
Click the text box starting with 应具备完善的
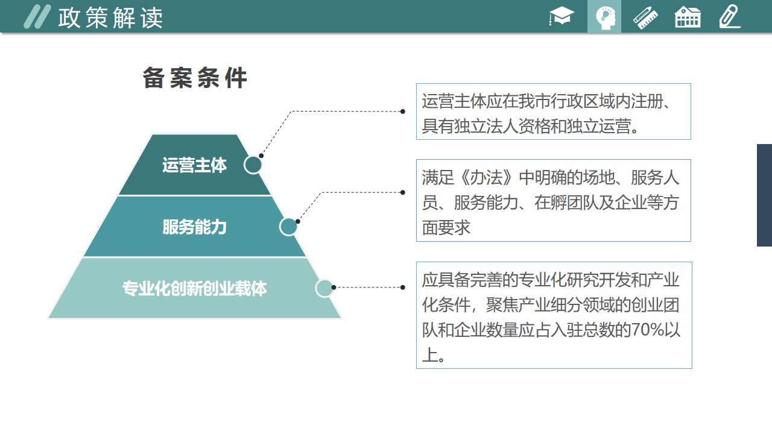(x=554, y=315)
